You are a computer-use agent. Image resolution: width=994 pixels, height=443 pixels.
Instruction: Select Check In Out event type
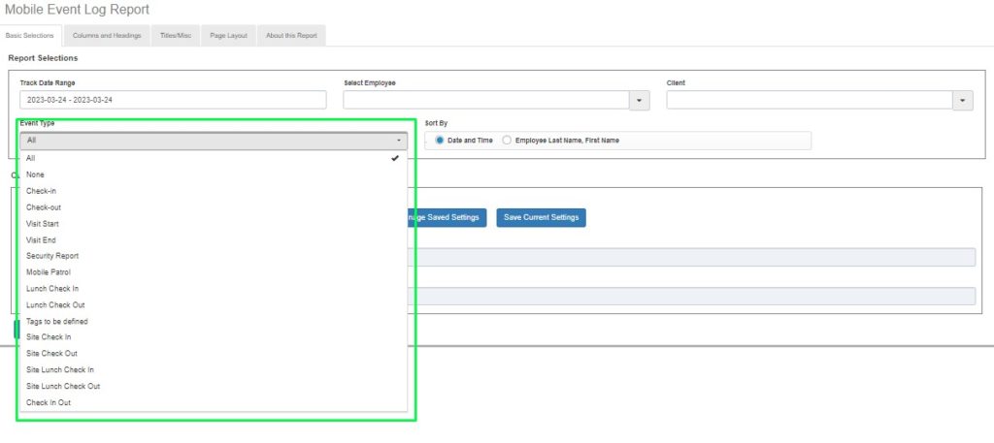click(x=49, y=402)
